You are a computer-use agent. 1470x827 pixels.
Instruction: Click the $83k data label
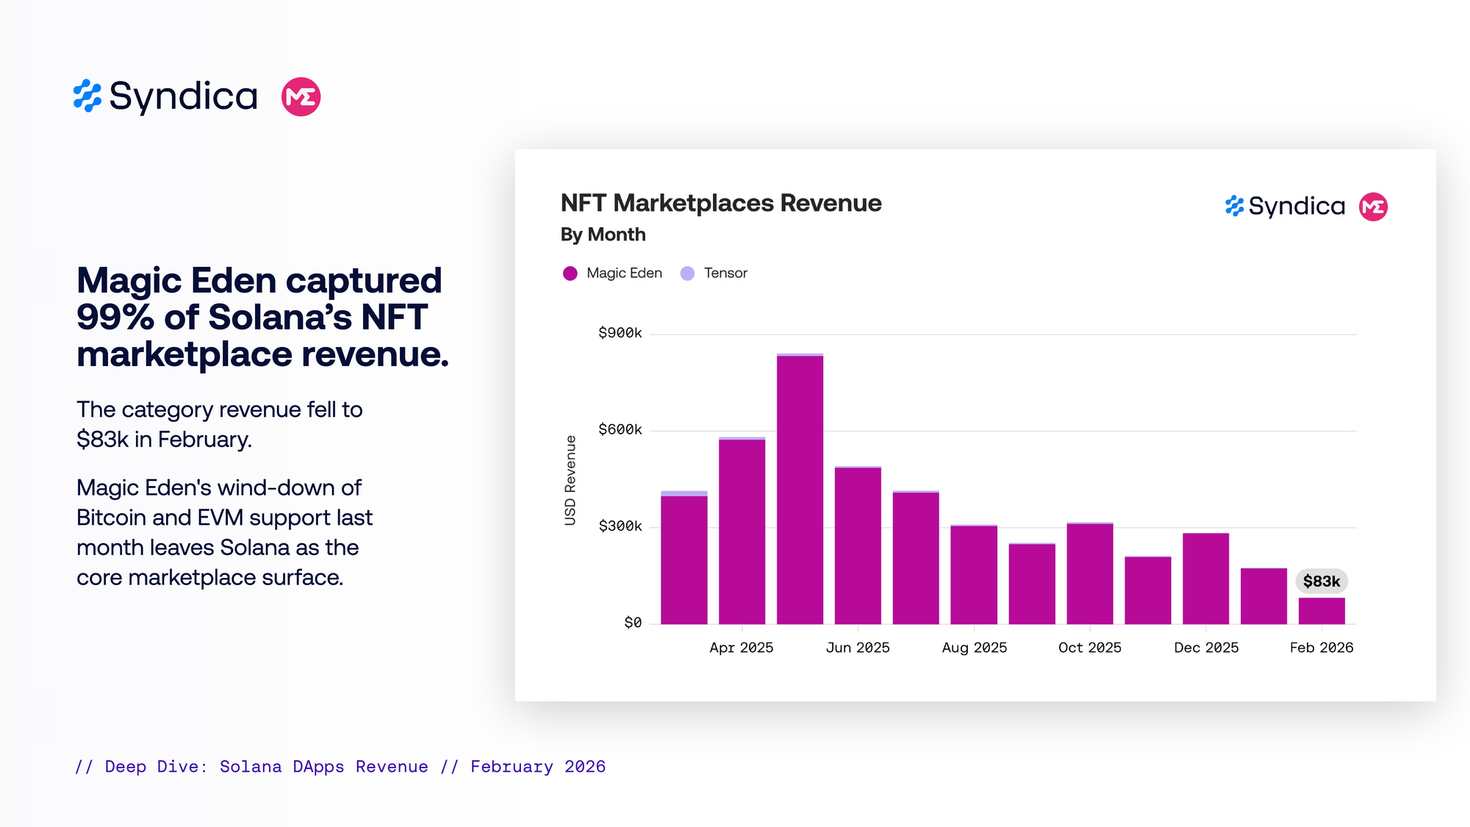point(1321,581)
